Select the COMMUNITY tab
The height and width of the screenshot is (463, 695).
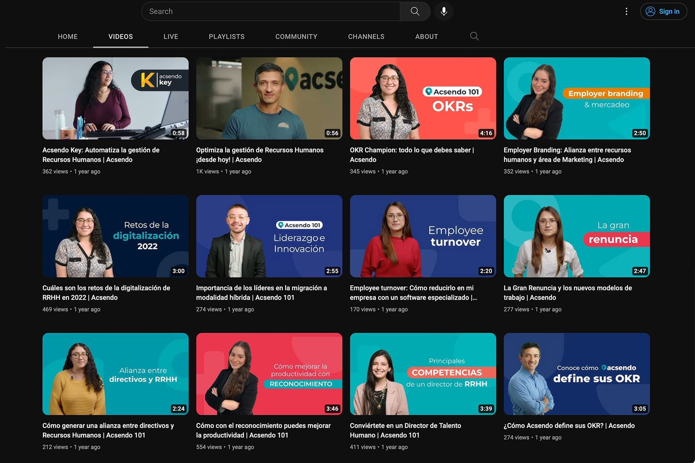pos(296,37)
